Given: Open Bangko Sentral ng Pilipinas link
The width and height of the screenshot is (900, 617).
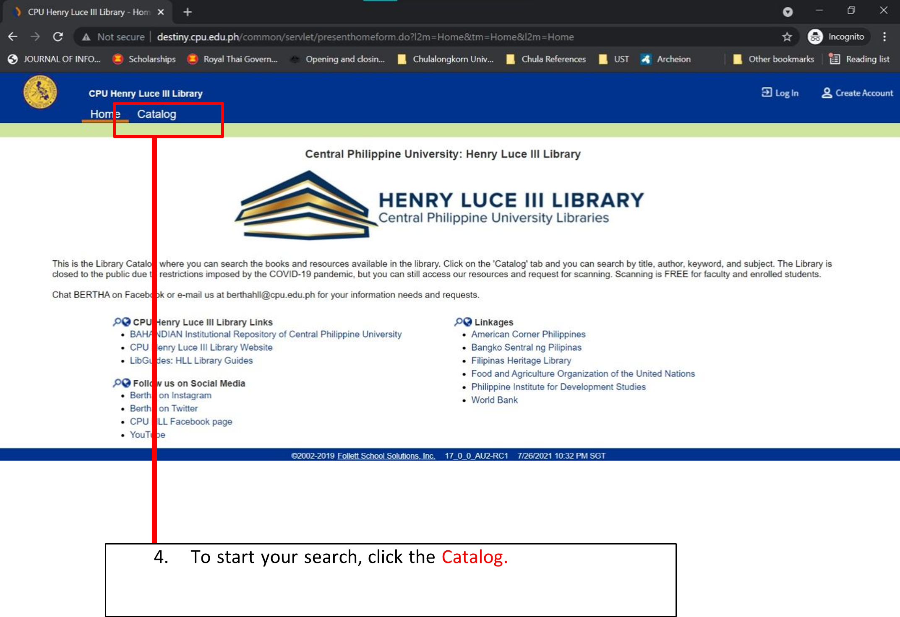Looking at the screenshot, I should 526,347.
